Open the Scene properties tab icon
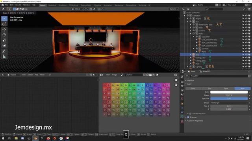 pos(182,94)
